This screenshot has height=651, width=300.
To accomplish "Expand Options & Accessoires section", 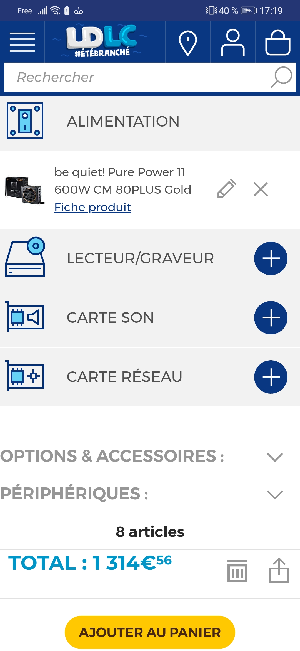I will [x=274, y=457].
